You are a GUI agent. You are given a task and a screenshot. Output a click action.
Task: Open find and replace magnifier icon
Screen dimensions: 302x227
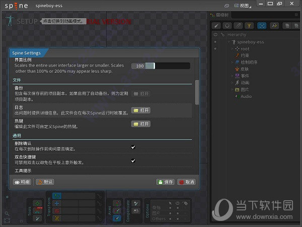click(x=274, y=26)
